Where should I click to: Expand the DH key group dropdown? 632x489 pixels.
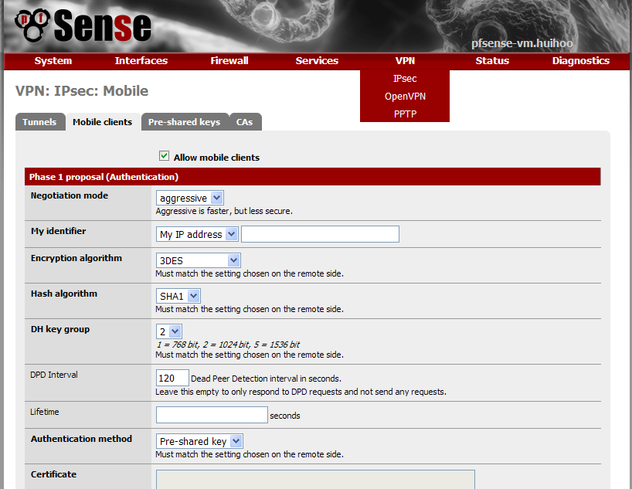(x=169, y=331)
